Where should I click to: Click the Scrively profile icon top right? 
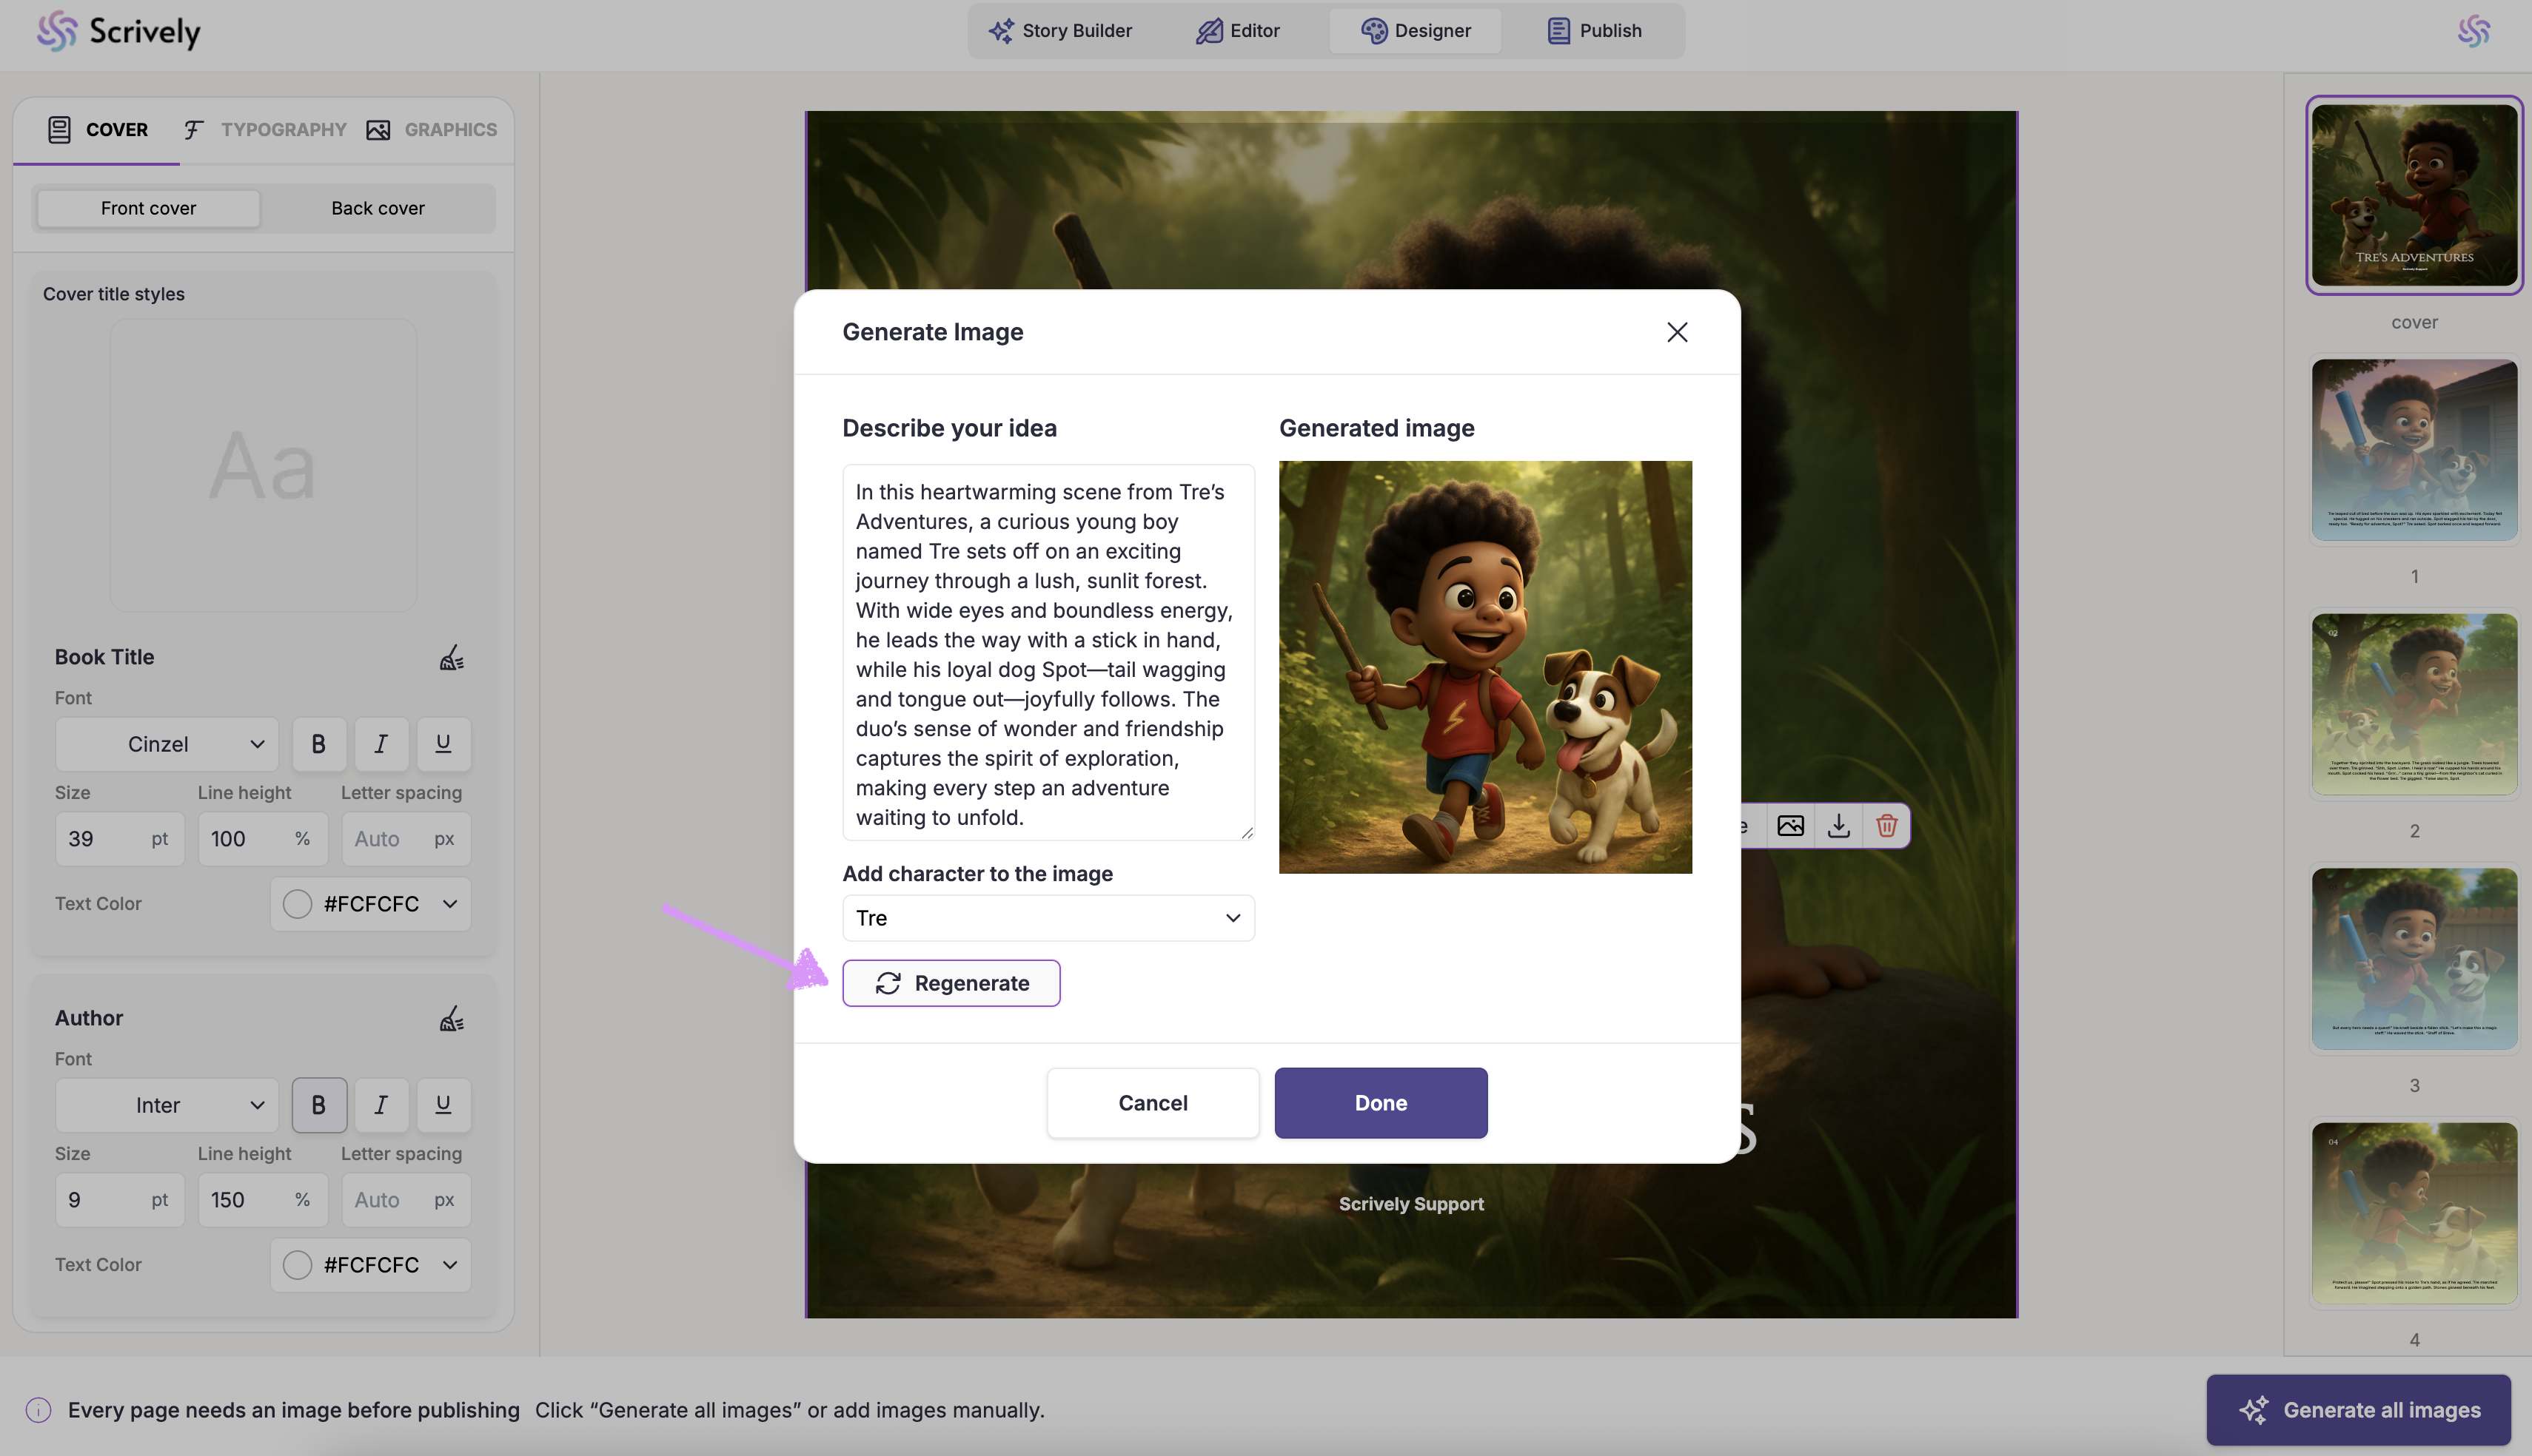2474,31
